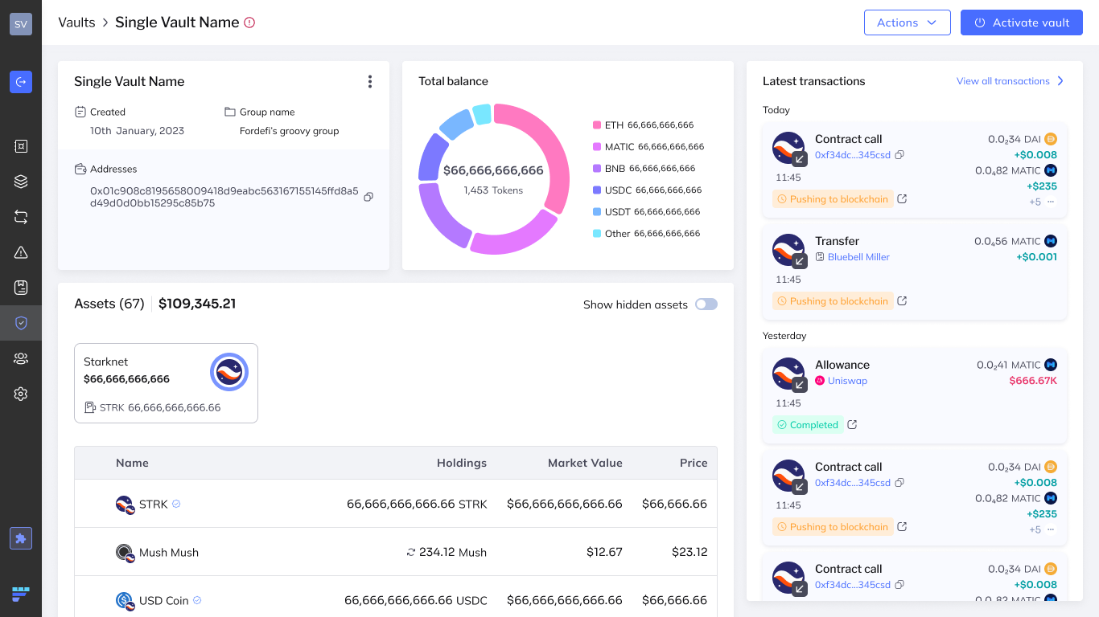Click the Completed status badge
Screen dimensions: 1099x617
(x=808, y=424)
